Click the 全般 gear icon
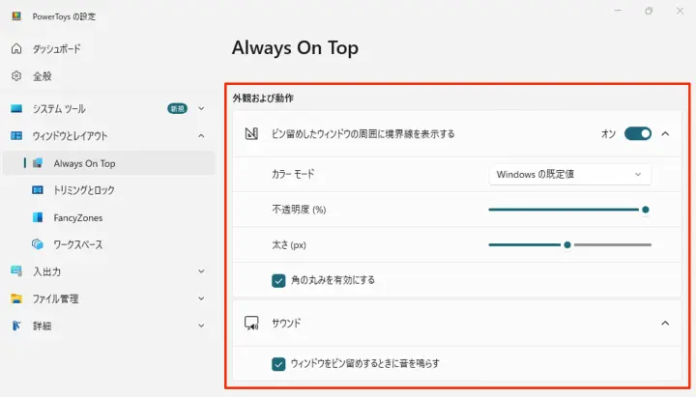Viewport: 696px width, 397px height. pyautogui.click(x=16, y=76)
